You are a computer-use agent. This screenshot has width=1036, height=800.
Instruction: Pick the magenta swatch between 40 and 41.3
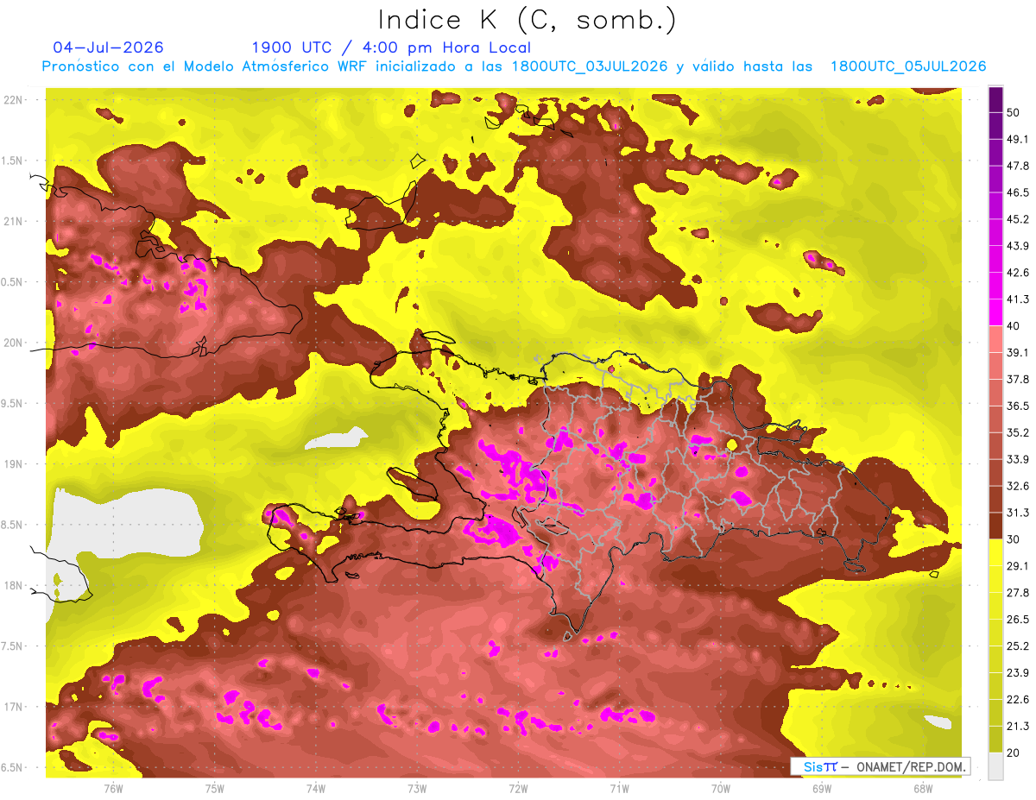995,312
